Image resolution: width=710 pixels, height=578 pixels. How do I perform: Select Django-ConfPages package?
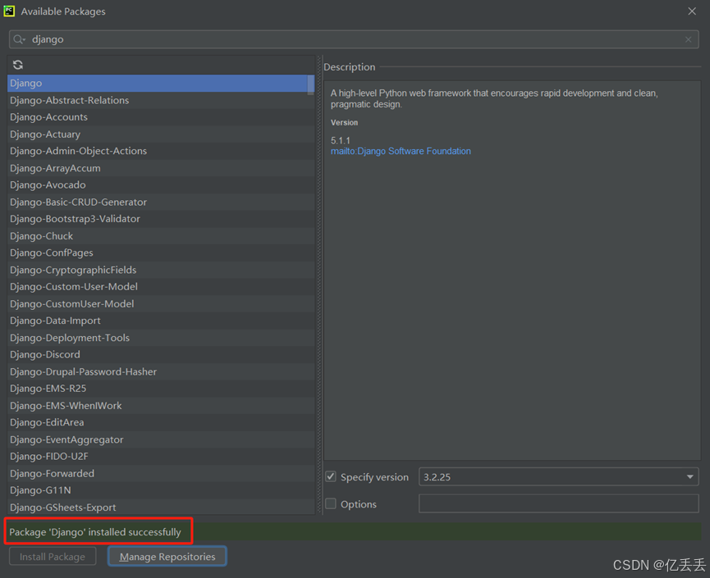161,253
